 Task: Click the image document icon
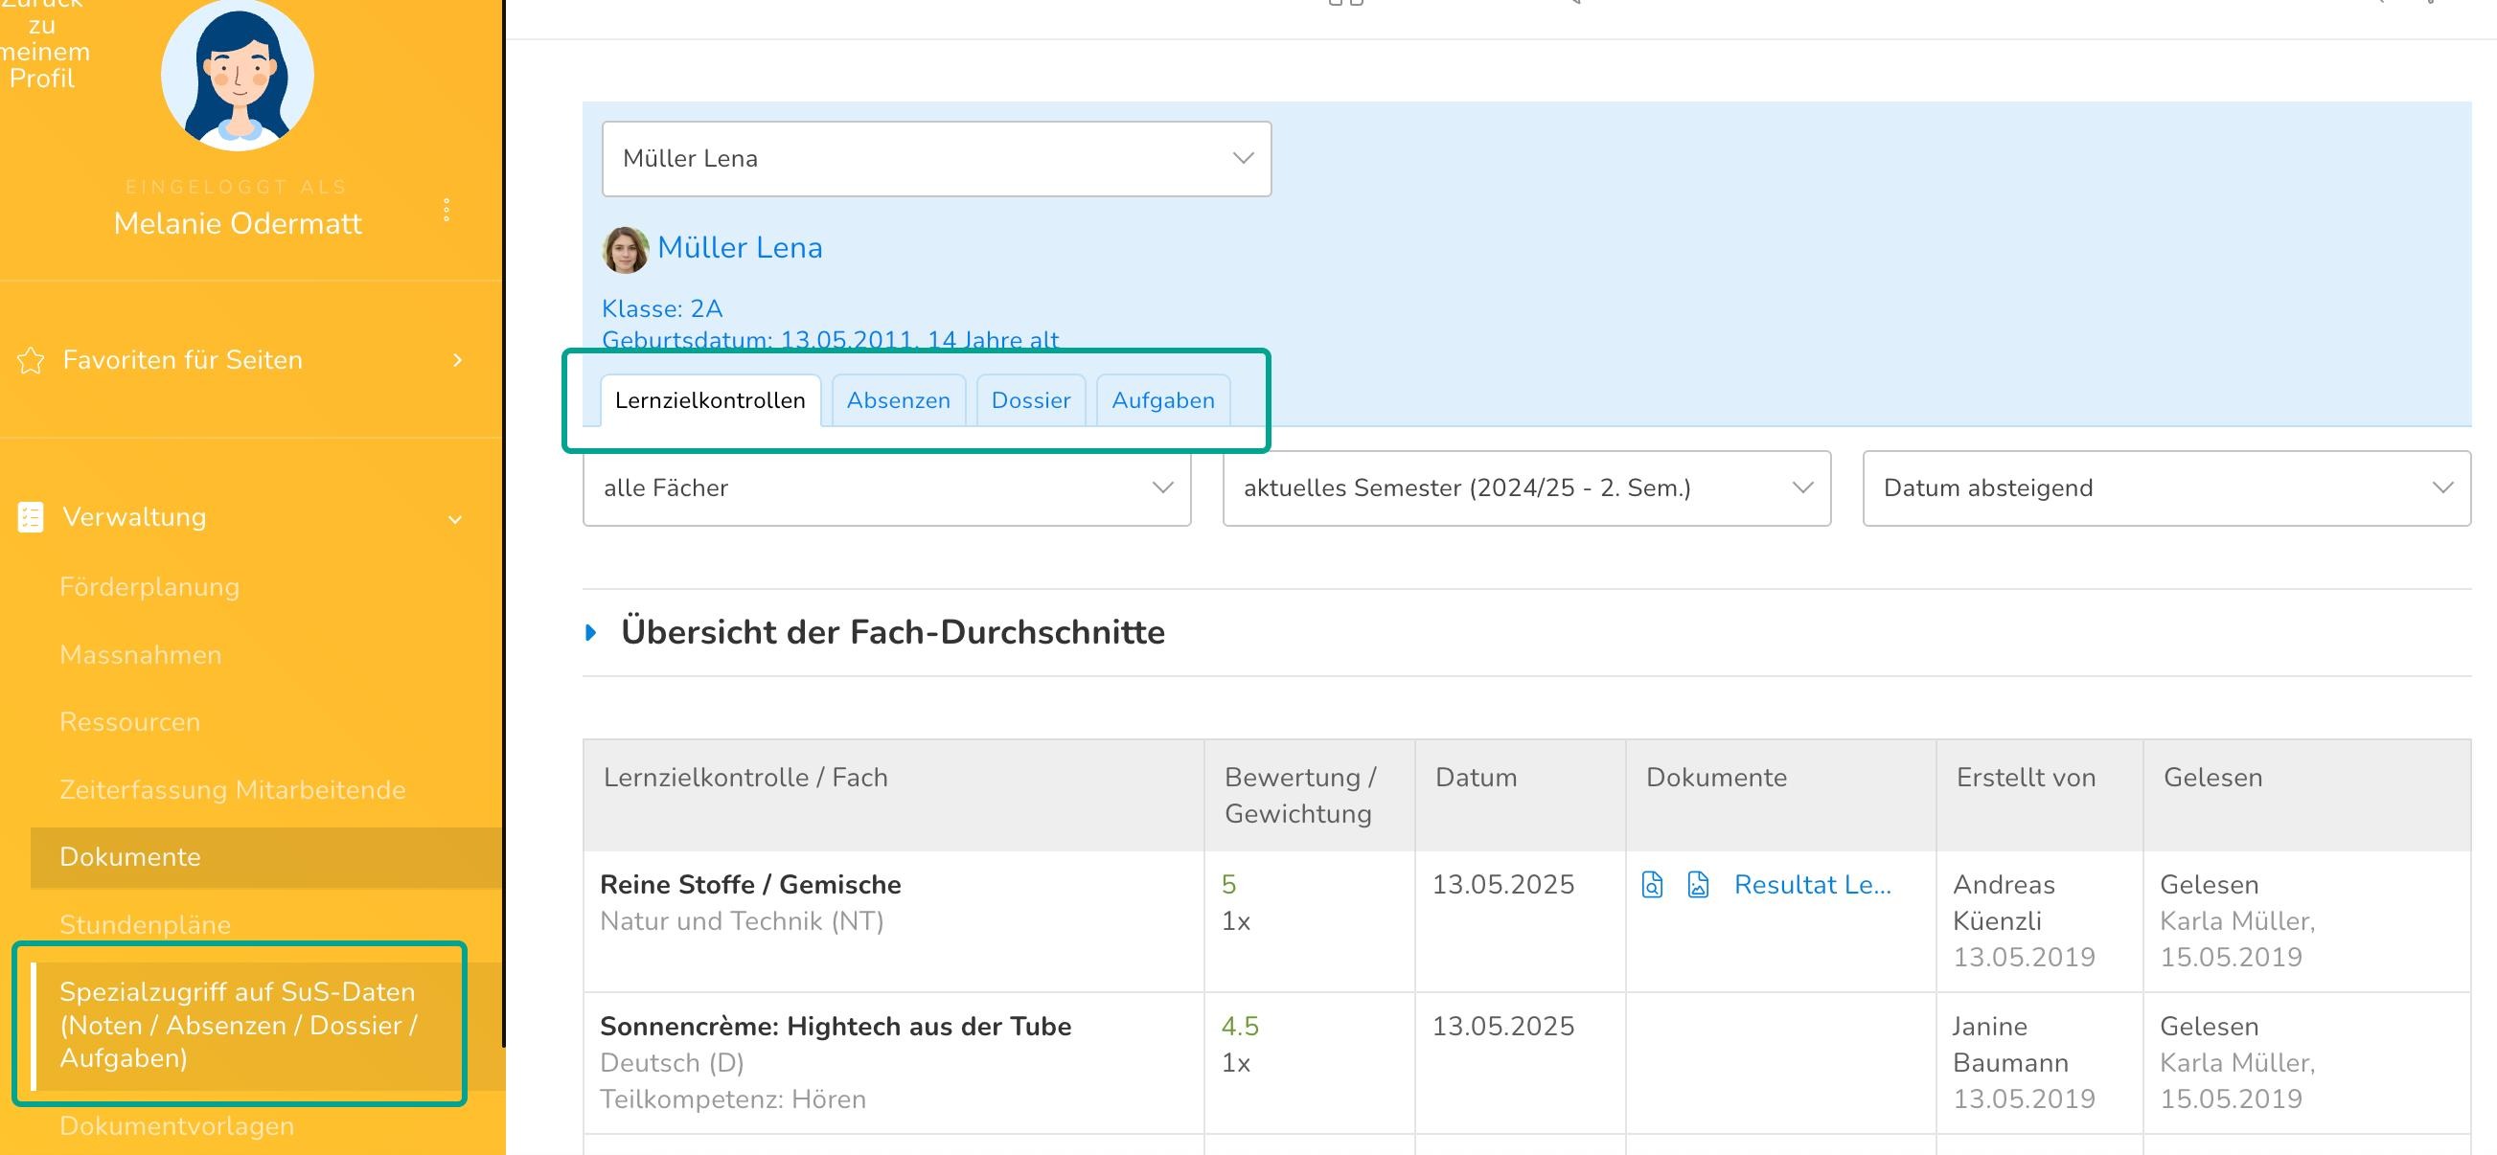click(1697, 884)
